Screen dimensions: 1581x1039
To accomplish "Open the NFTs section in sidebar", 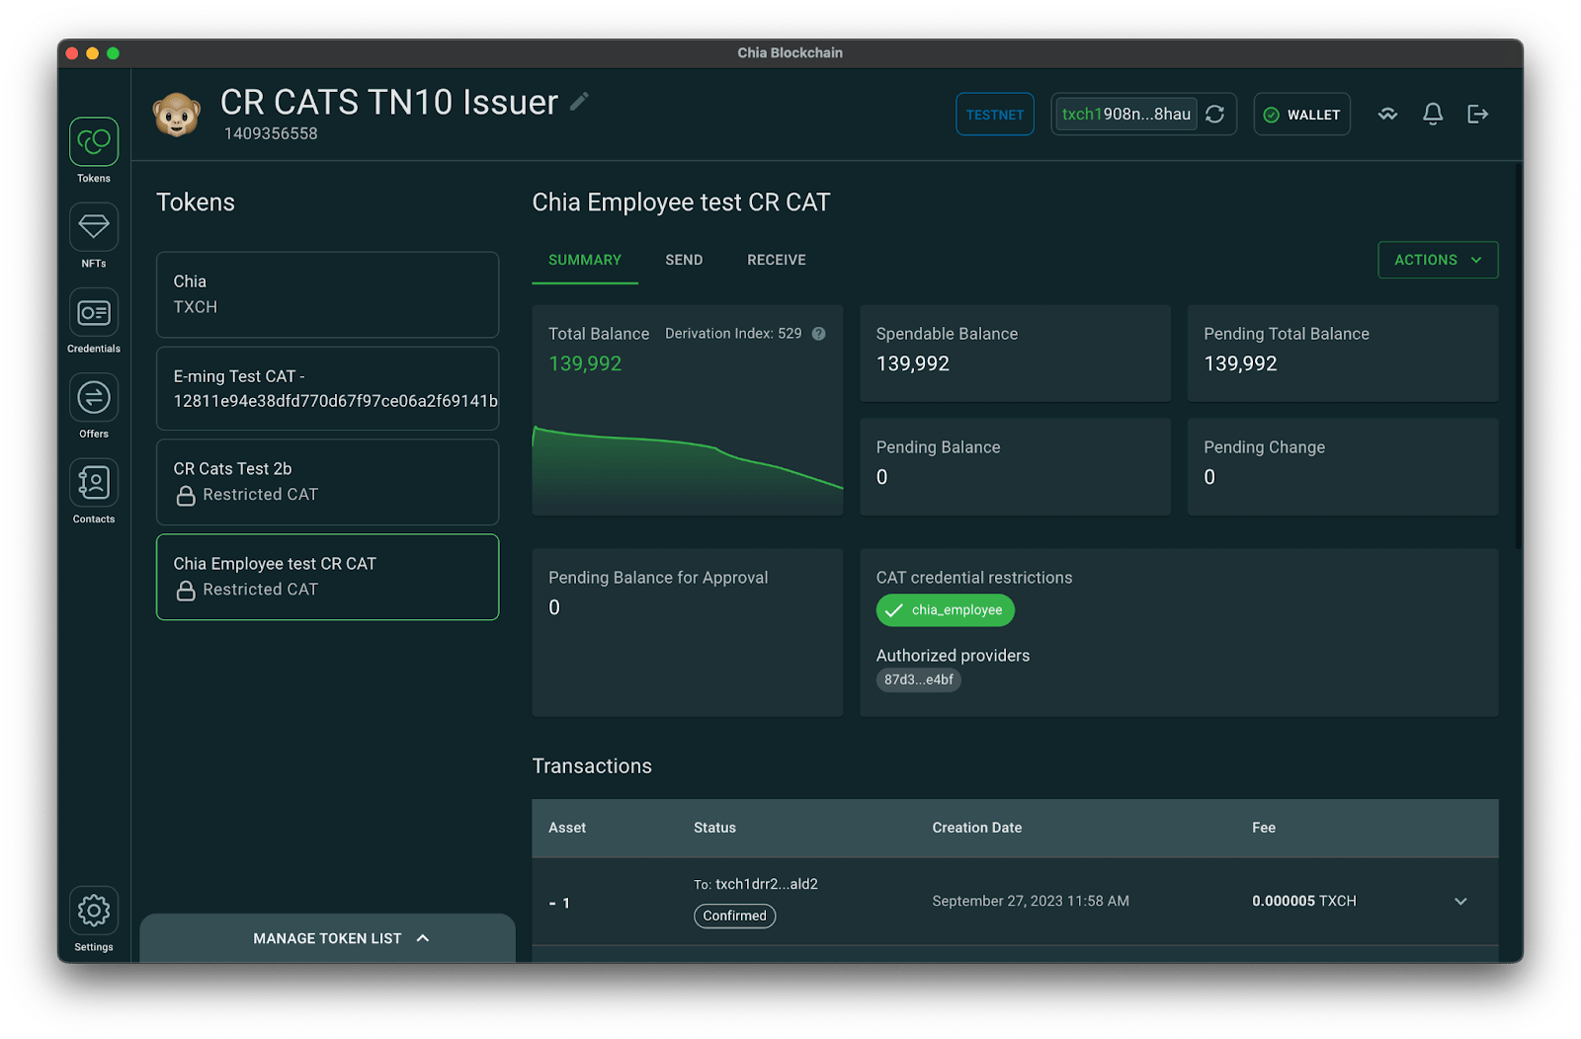I will (94, 227).
